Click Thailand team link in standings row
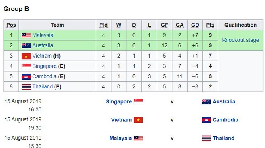265x148 pixels. (x=43, y=87)
